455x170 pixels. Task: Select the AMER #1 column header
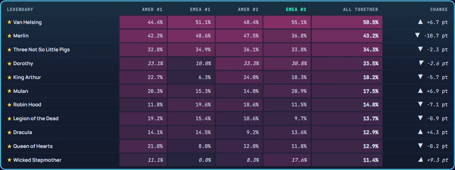click(x=152, y=9)
